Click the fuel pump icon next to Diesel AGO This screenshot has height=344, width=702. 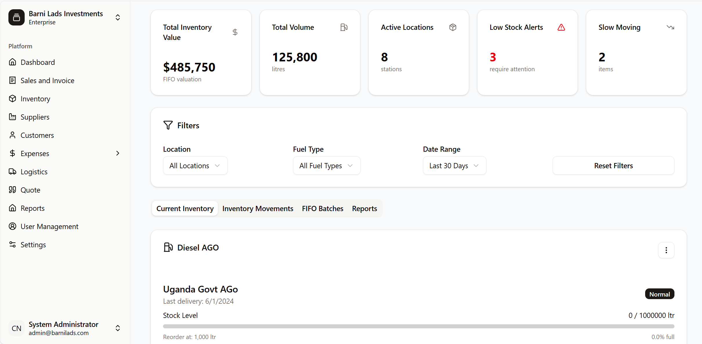[x=168, y=247]
